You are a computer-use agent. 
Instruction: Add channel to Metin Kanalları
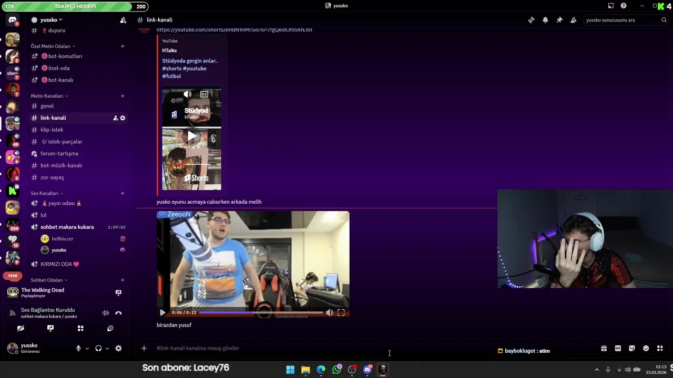pyautogui.click(x=123, y=96)
